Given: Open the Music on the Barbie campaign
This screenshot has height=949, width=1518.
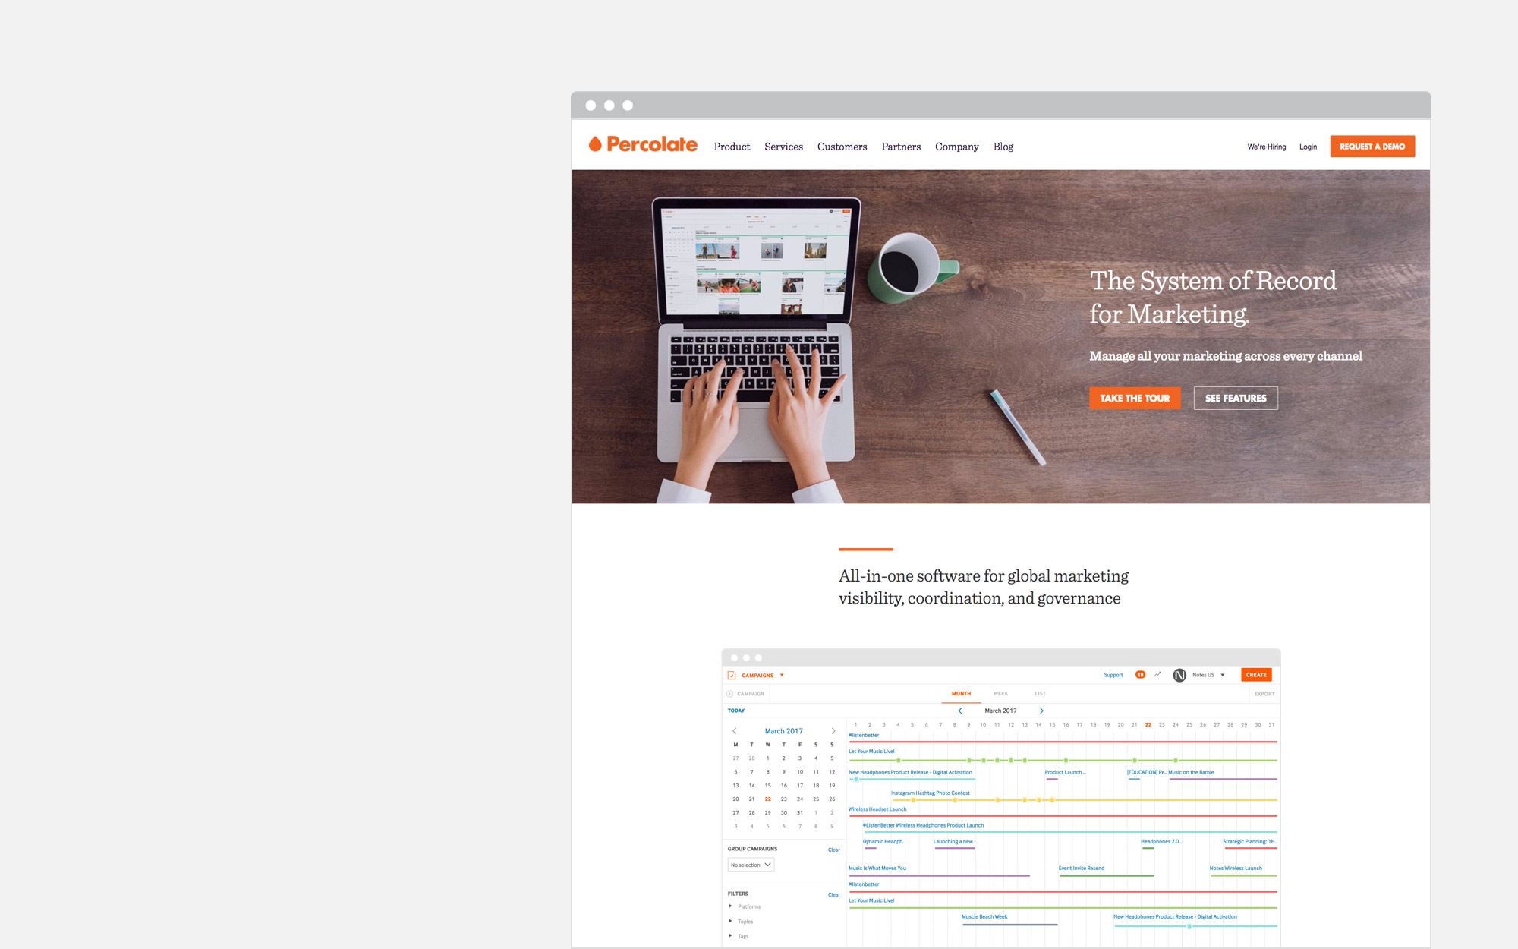Looking at the screenshot, I should point(1191,772).
